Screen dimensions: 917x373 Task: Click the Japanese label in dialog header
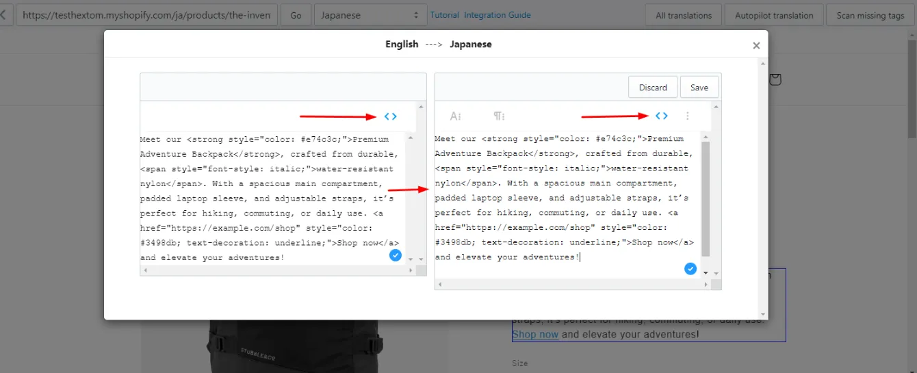470,44
